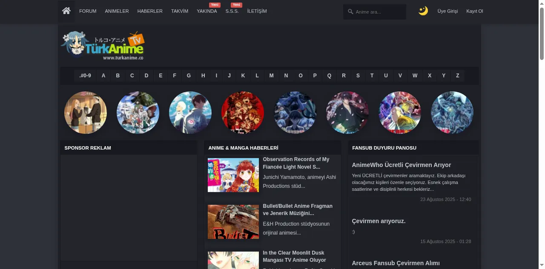The image size is (545, 269).
Task: Open third circular thumbnail with white-haired character
Action: point(190,113)
